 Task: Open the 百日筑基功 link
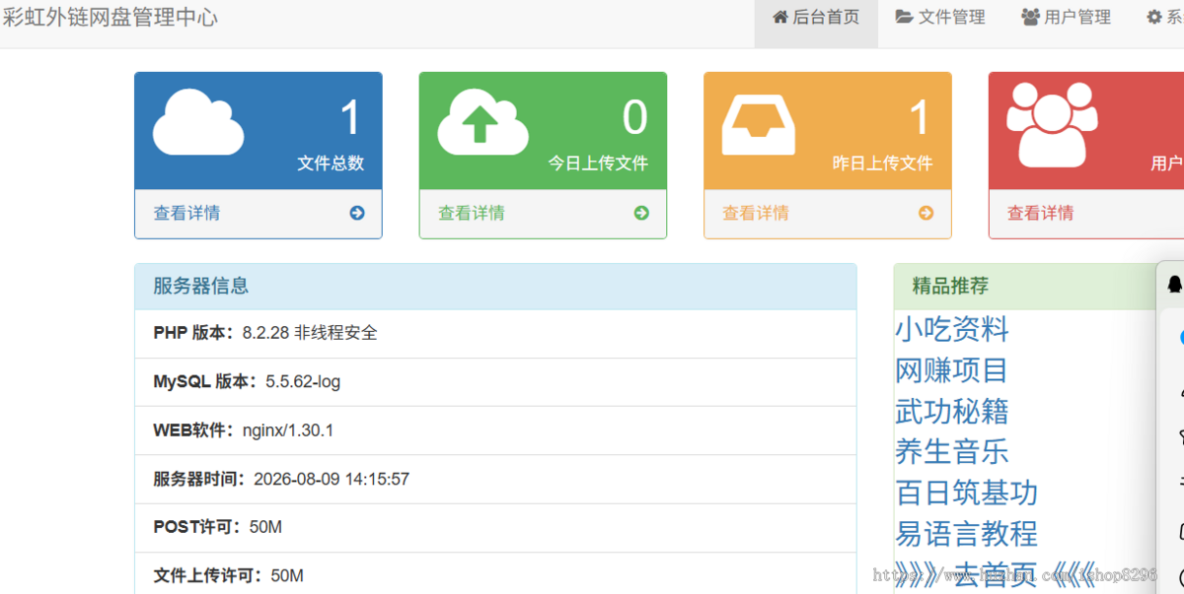(967, 493)
